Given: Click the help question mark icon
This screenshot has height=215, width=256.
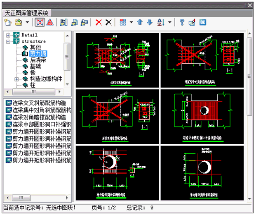Looking at the screenshot, I should pyautogui.click(x=182, y=22).
